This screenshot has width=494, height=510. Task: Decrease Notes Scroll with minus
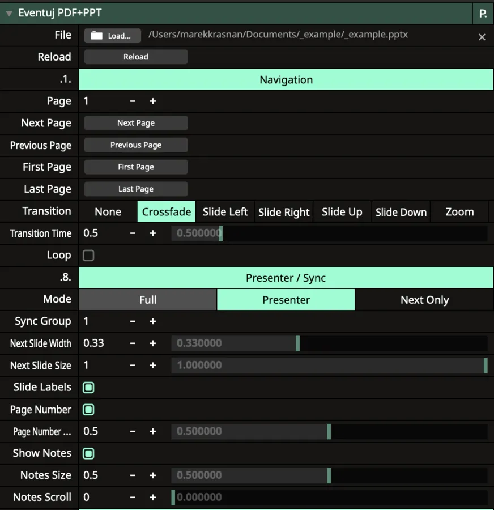133,498
